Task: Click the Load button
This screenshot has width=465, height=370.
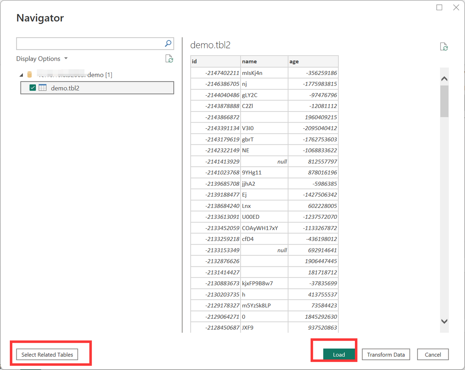Action: [339, 354]
